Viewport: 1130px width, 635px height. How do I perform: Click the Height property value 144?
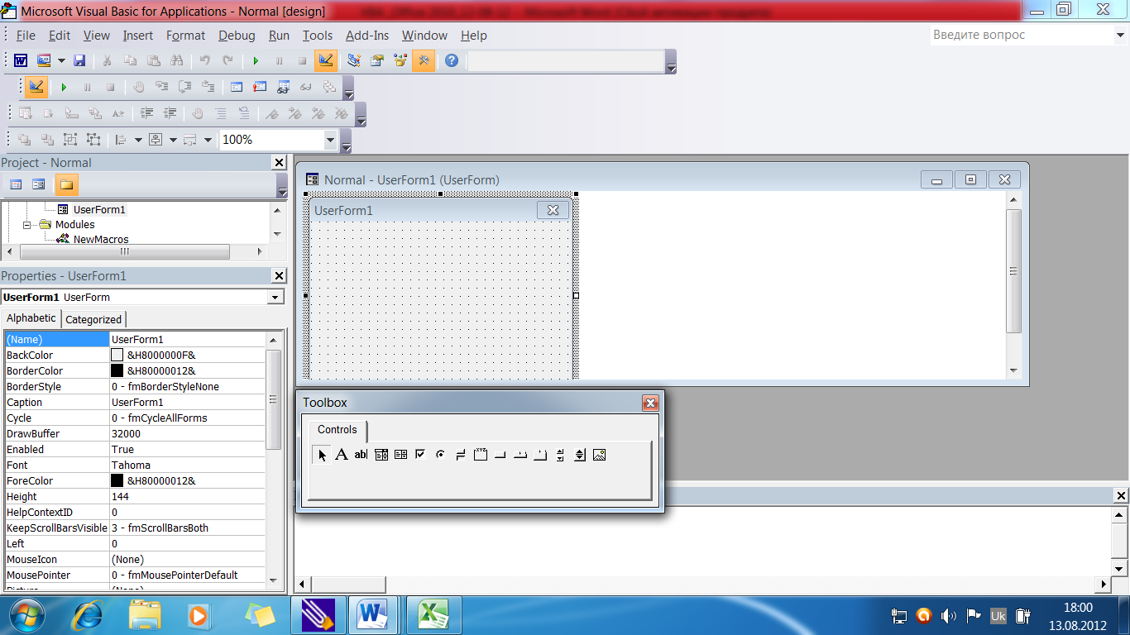(x=188, y=496)
